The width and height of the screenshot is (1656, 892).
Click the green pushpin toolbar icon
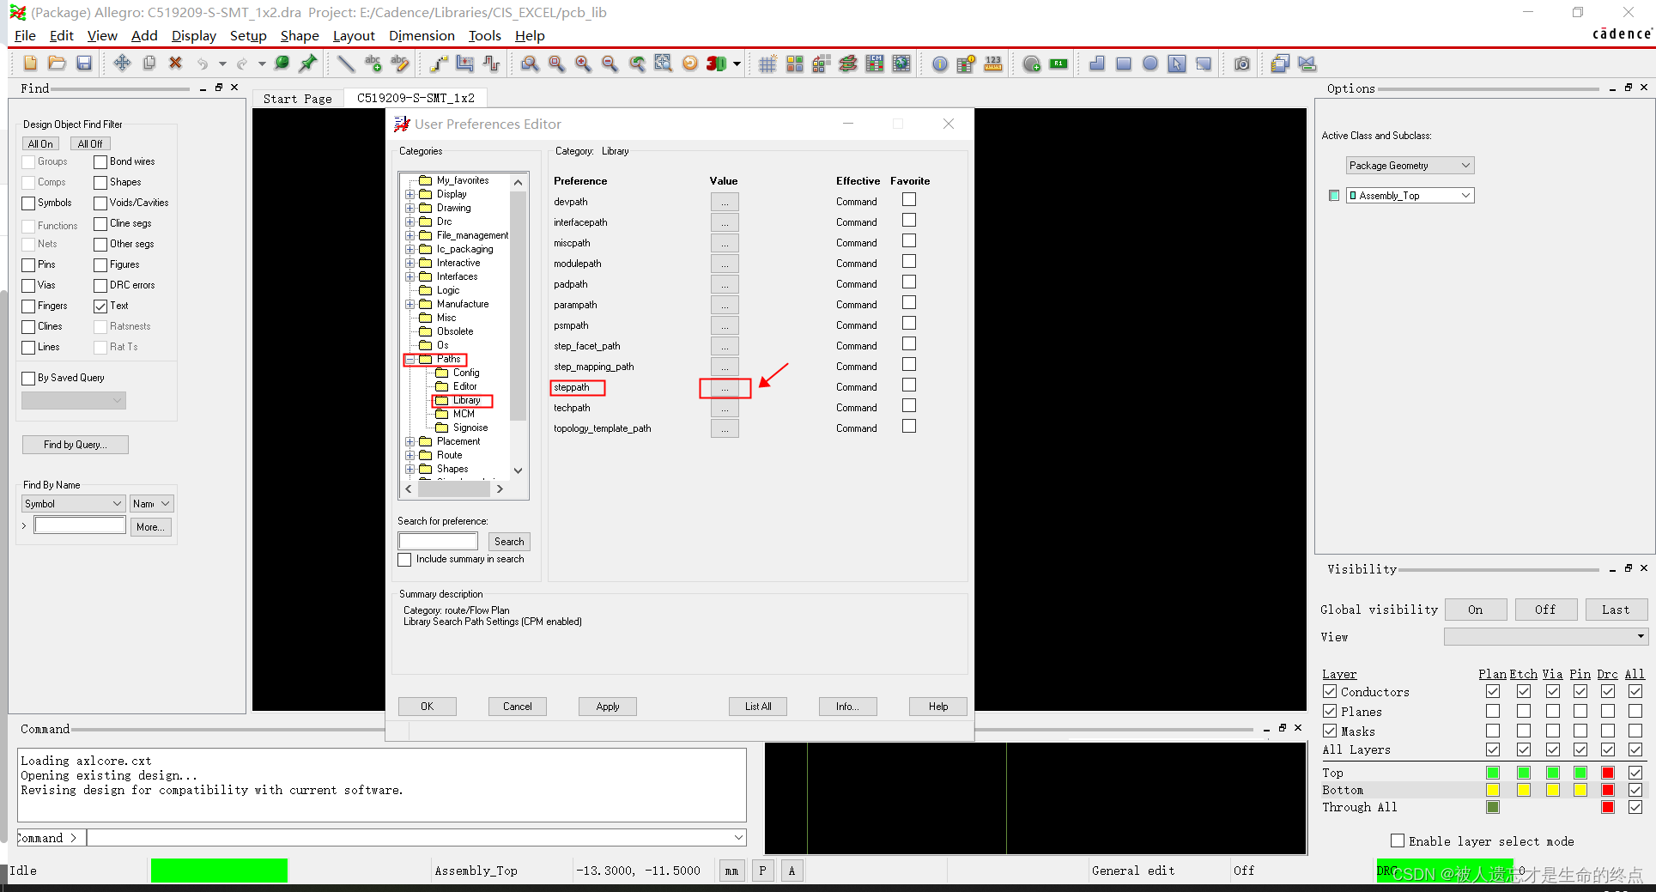point(308,64)
